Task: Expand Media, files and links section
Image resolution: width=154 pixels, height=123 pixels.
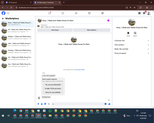Action: click(132, 49)
